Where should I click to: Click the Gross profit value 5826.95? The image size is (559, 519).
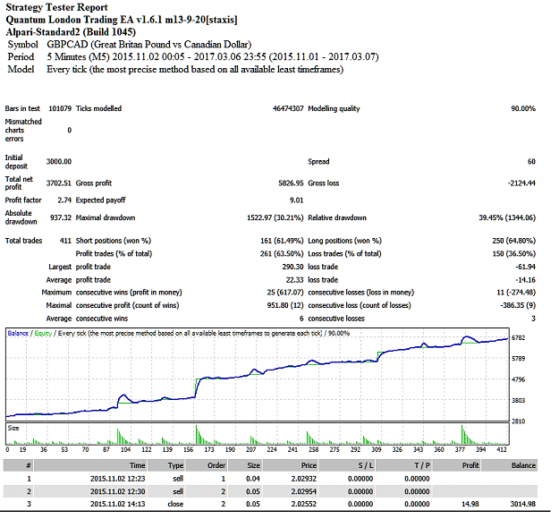(x=291, y=183)
